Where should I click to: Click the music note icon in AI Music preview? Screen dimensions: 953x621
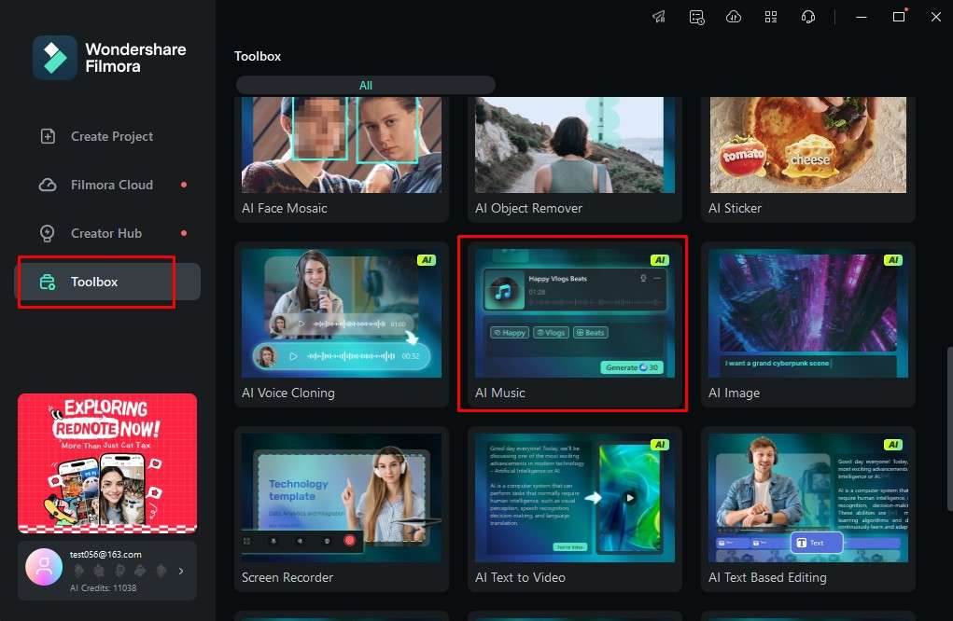pyautogui.click(x=503, y=292)
